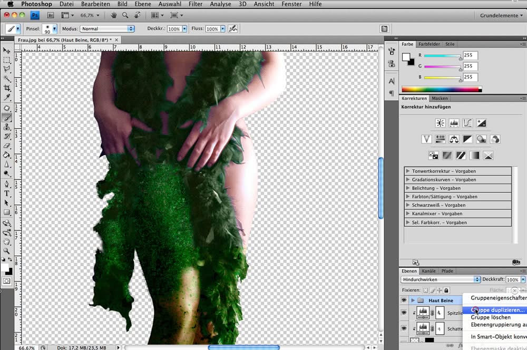Select the Rectangular Marquee tool
527x350 pixels.
[x=7, y=60]
